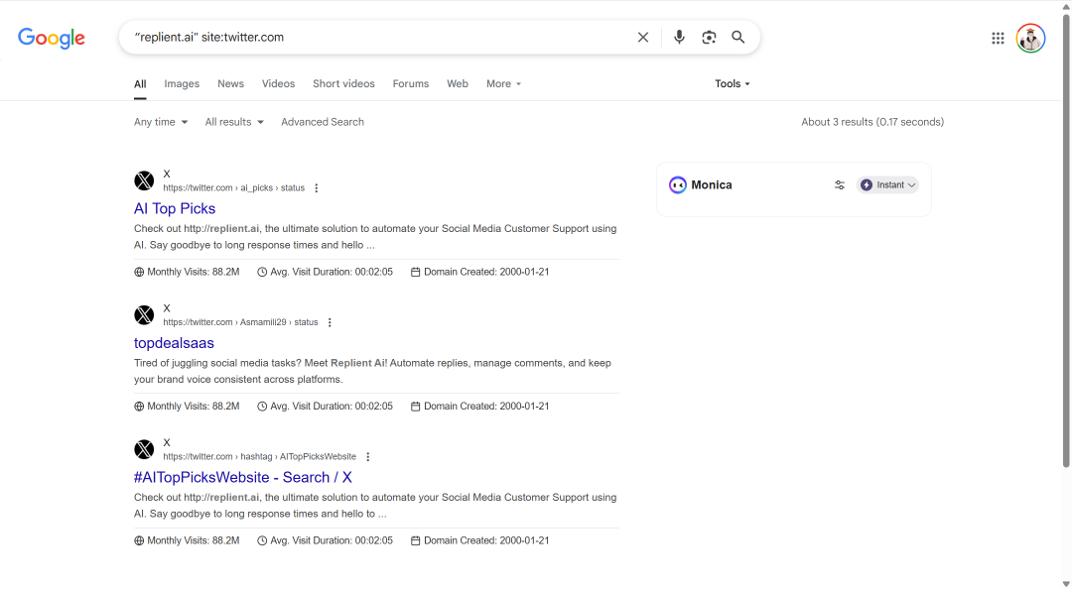Image resolution: width=1072 pixels, height=589 pixels.
Task: Click globe icon in #AITopPicksWebsite result stats
Action: pos(139,540)
